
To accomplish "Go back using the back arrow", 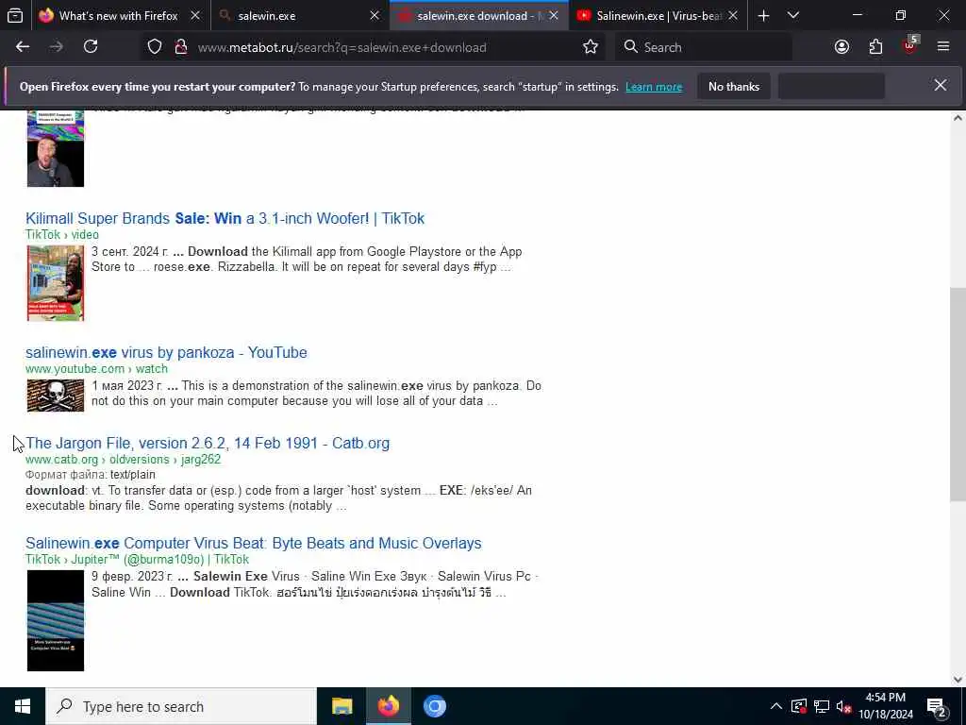I will [23, 47].
